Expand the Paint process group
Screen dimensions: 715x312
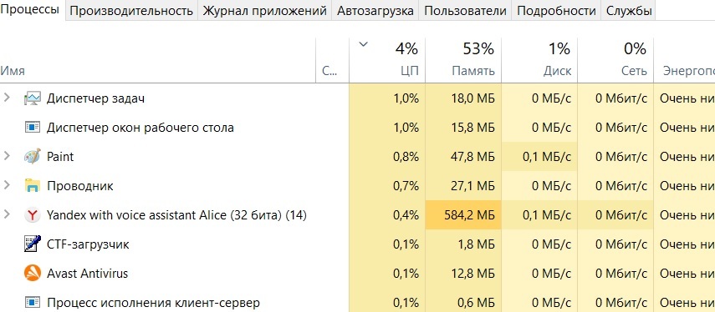[x=7, y=156]
